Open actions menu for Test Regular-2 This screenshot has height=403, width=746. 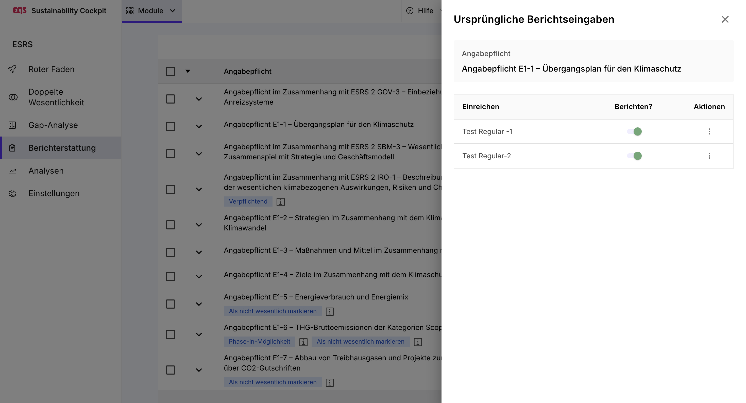coord(709,156)
